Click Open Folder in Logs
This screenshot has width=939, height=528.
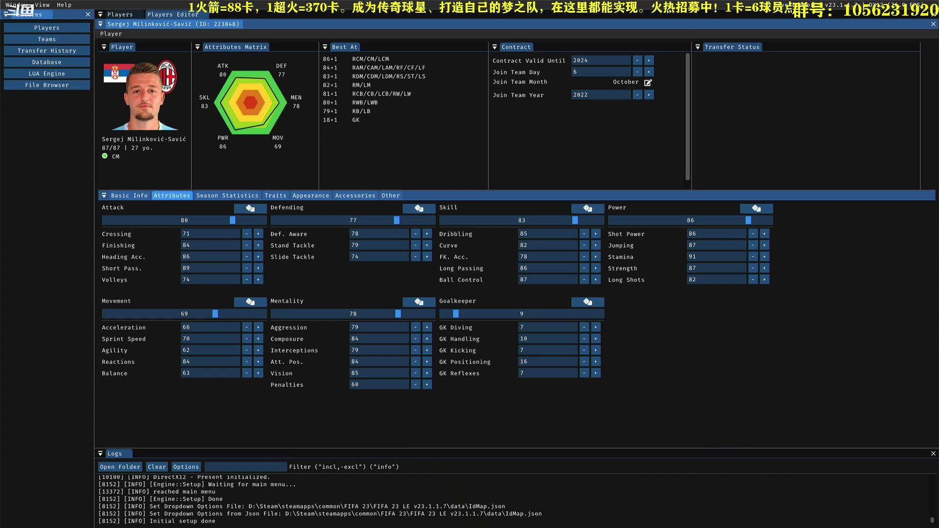[x=120, y=467]
